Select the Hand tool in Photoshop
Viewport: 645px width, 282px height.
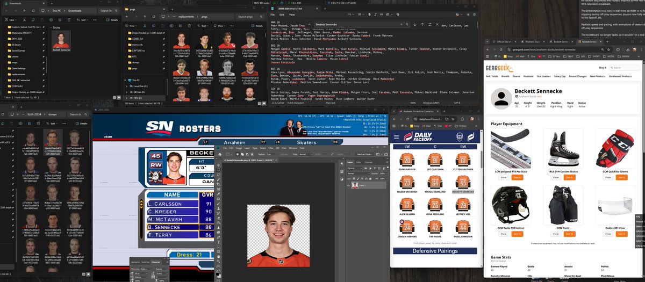point(218,256)
